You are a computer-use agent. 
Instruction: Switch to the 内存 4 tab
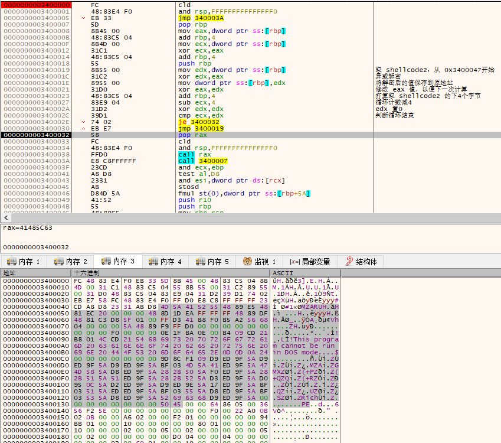point(165,262)
